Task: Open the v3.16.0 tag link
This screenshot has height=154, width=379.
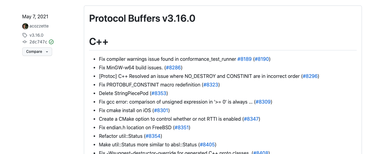Action: click(x=36, y=35)
